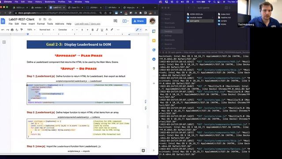Click the move document folder icon
Viewport: 282px width, 159px height.
45,19
